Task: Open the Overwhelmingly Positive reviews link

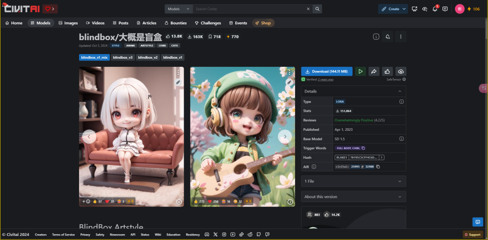Action: point(353,120)
